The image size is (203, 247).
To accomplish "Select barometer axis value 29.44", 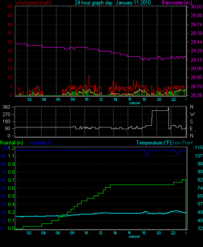I will coord(196,42).
